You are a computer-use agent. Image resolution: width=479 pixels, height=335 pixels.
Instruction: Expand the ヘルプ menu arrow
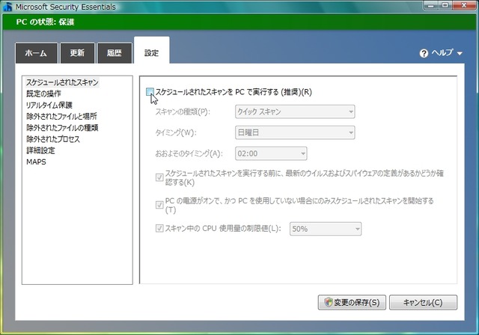pyautogui.click(x=460, y=53)
